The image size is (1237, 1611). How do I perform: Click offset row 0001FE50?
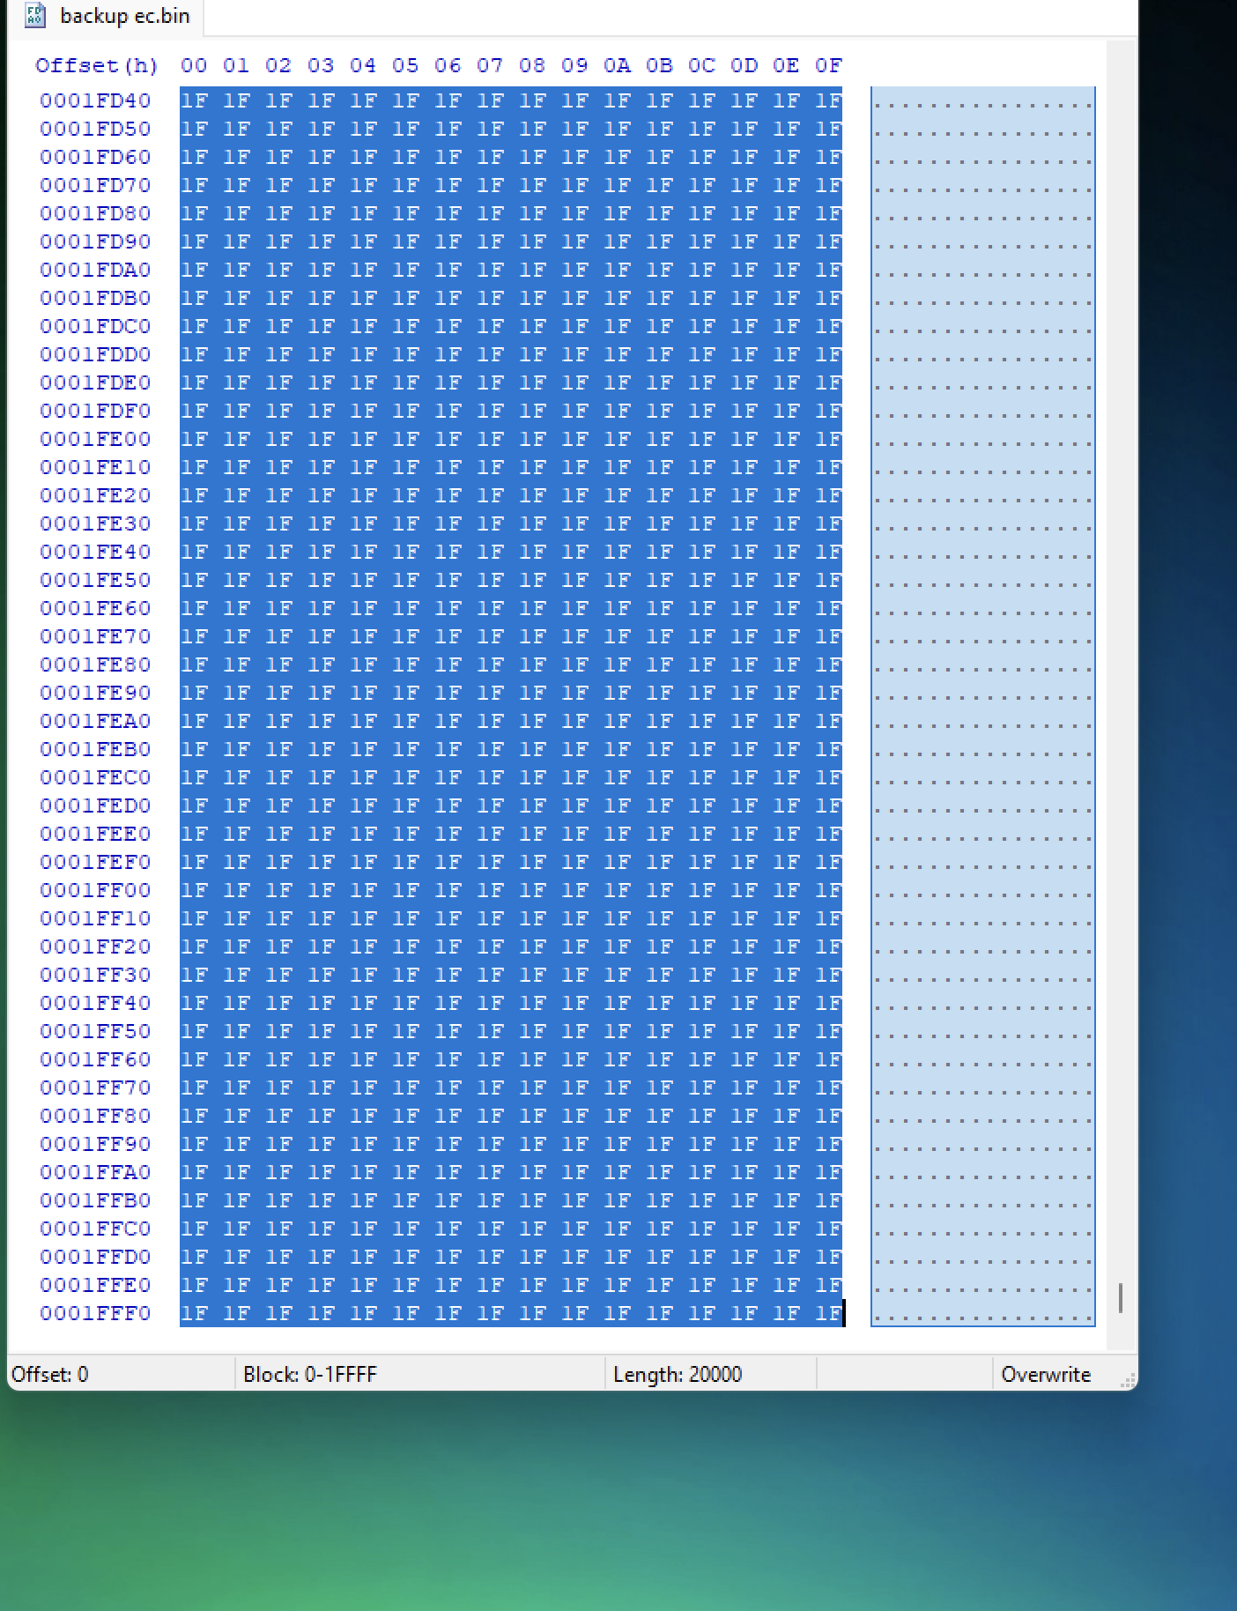tap(95, 580)
